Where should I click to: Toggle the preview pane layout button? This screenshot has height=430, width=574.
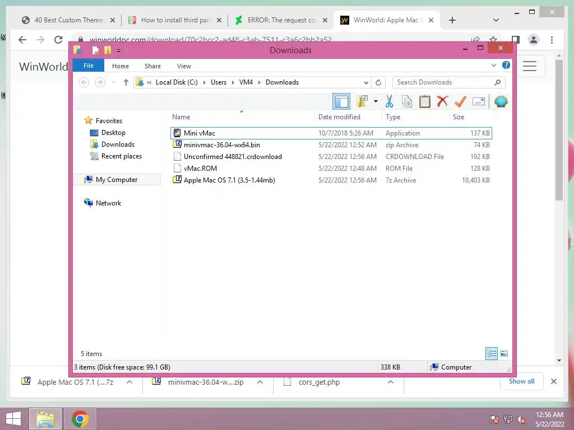point(341,101)
